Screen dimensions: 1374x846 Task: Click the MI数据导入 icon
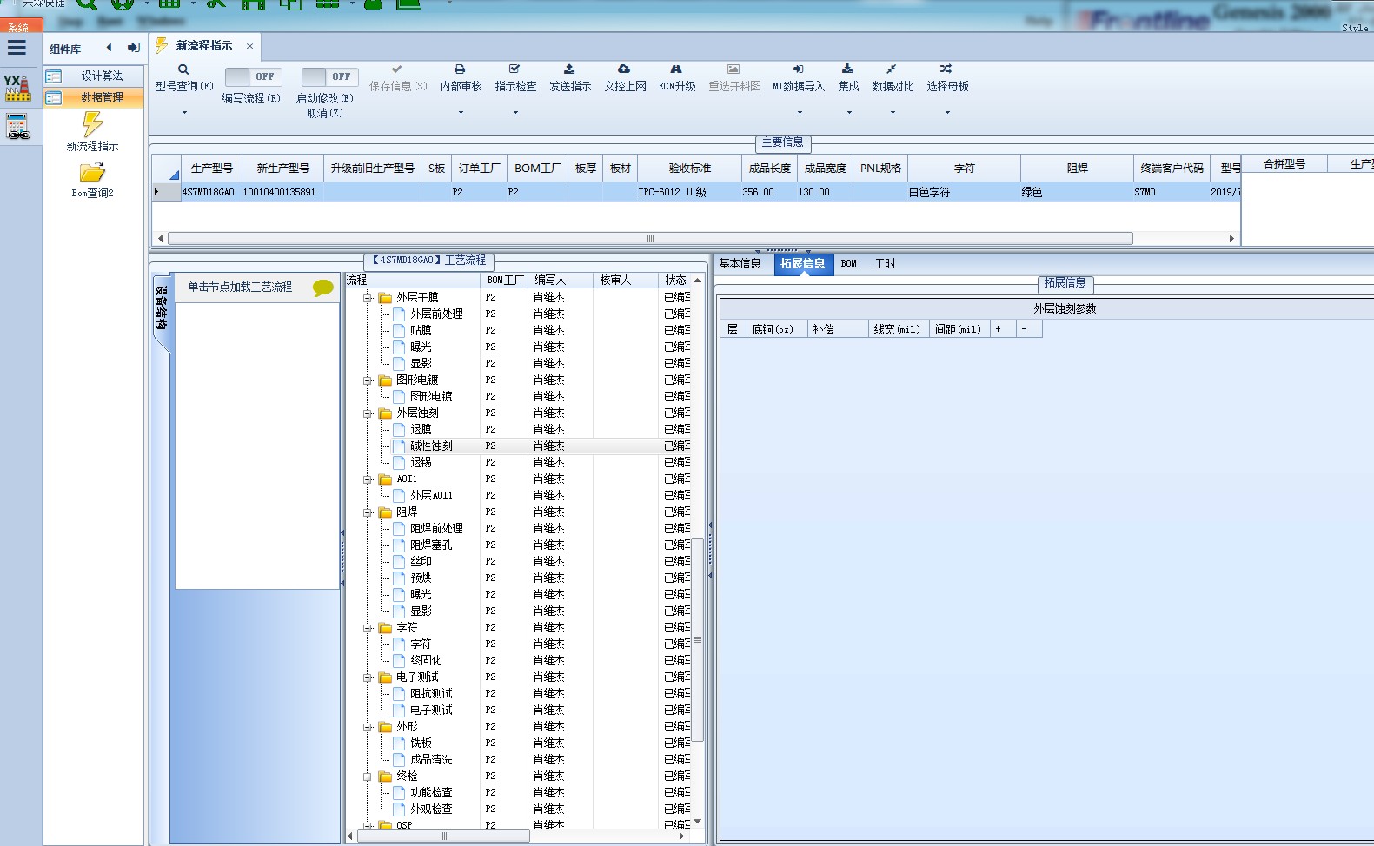[798, 69]
